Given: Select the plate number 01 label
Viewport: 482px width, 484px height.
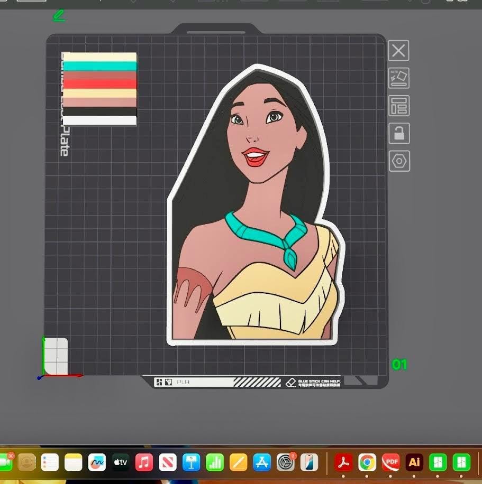Looking at the screenshot, I should [399, 365].
